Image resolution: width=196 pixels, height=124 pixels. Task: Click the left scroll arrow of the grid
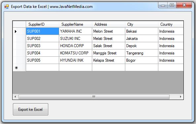click(x=16, y=97)
